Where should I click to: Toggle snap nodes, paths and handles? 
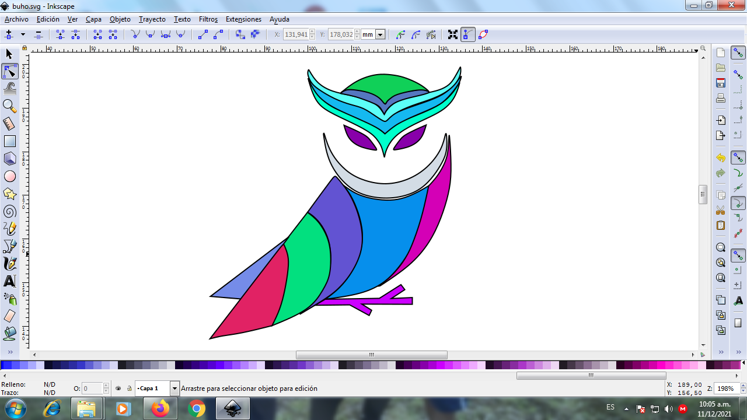738,157
